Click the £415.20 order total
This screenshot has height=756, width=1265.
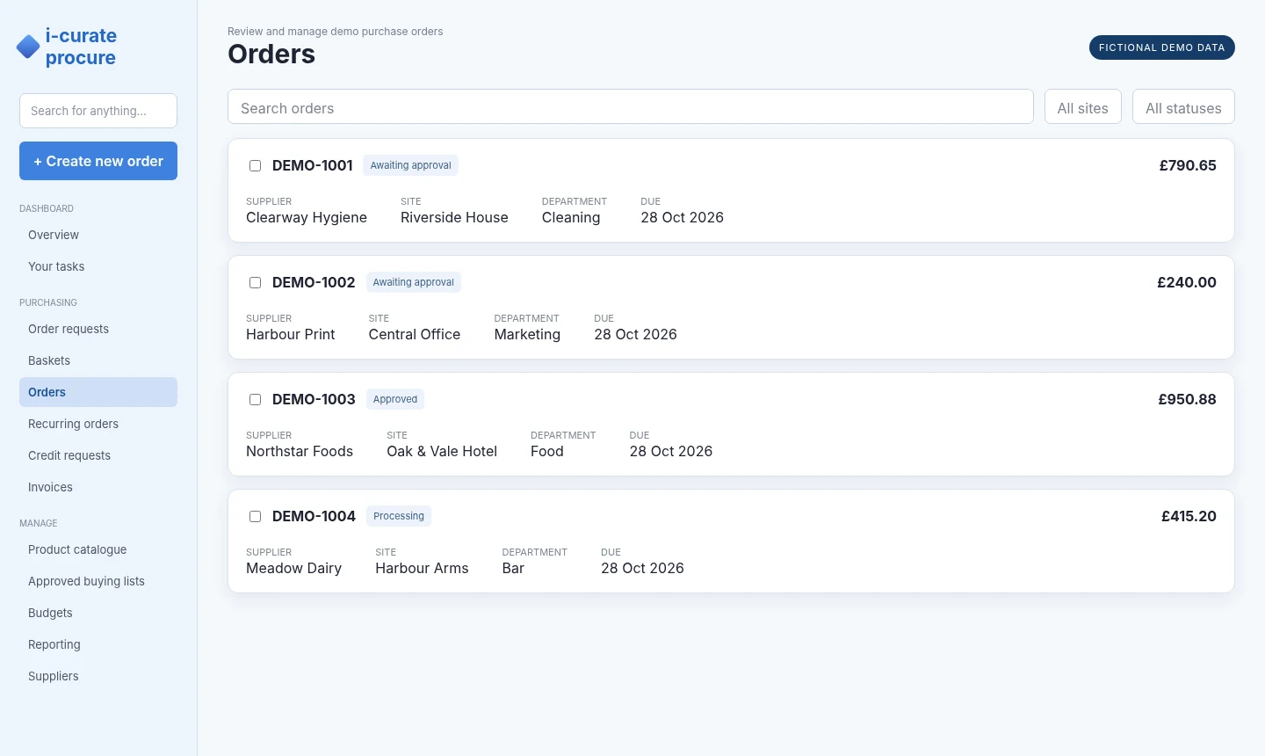[1189, 516]
